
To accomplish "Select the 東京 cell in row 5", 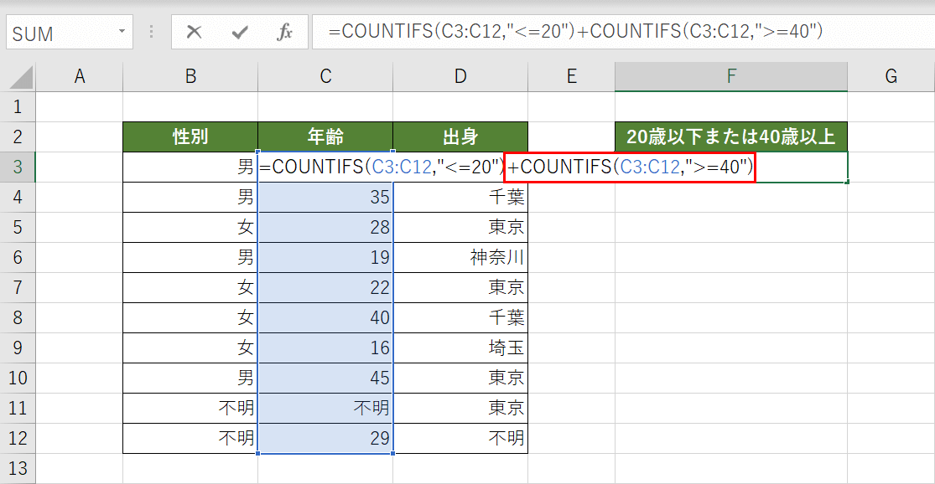I will [x=460, y=227].
